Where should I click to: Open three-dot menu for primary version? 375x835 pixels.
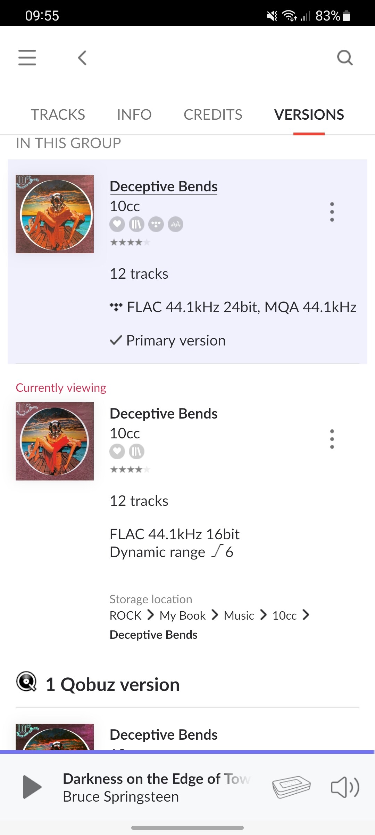click(332, 212)
